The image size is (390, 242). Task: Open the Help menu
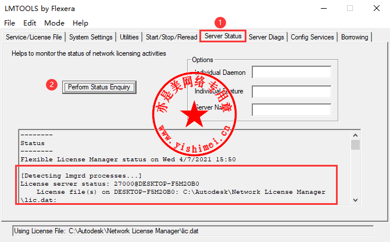click(80, 23)
